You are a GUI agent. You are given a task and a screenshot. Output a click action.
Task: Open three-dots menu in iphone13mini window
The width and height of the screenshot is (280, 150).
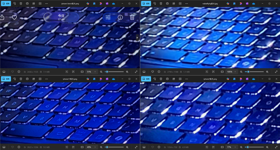pos(46,4)
